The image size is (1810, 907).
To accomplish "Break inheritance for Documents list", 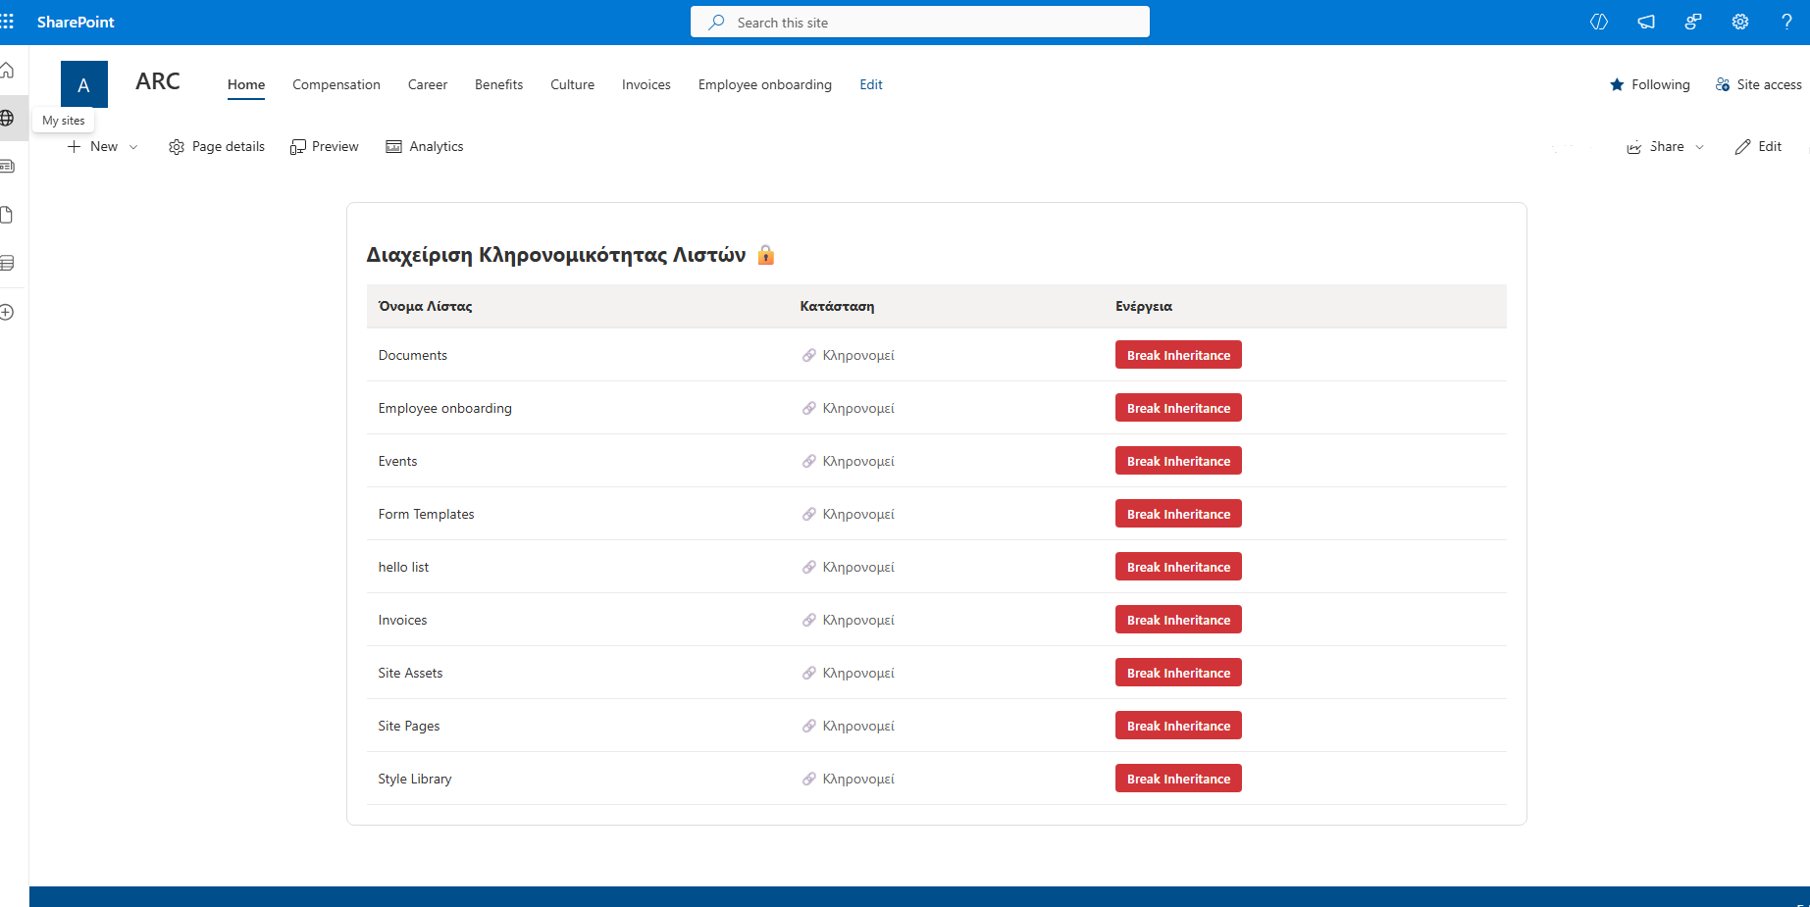I will pyautogui.click(x=1178, y=355).
